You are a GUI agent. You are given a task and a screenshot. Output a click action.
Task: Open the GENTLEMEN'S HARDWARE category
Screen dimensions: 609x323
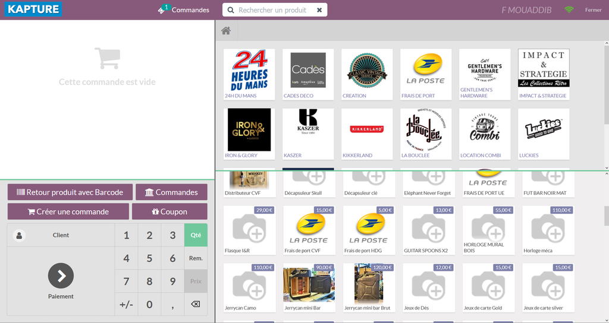(x=485, y=74)
